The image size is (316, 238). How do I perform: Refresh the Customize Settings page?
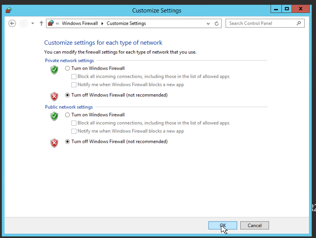tap(217, 23)
